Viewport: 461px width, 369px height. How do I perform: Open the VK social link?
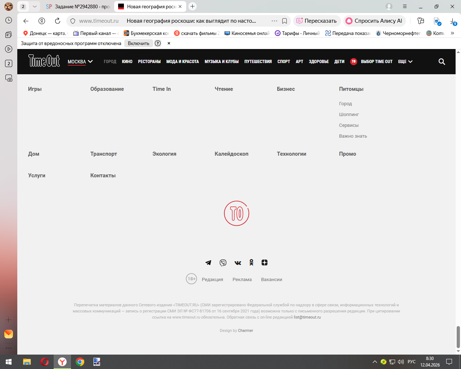click(x=238, y=263)
